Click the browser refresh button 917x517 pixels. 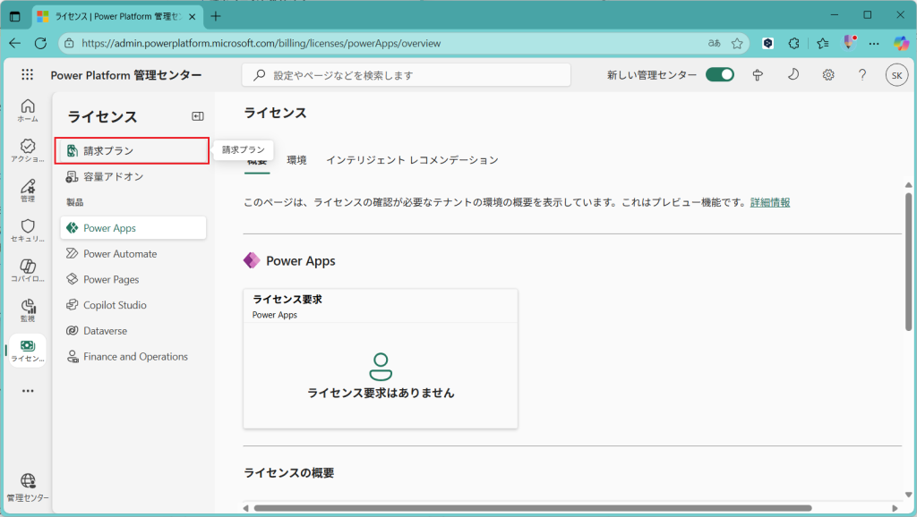point(40,43)
